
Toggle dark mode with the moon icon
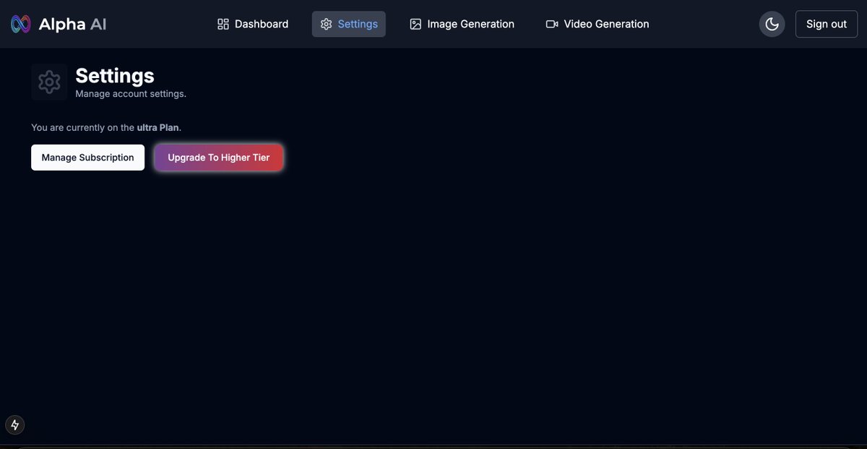coord(772,24)
